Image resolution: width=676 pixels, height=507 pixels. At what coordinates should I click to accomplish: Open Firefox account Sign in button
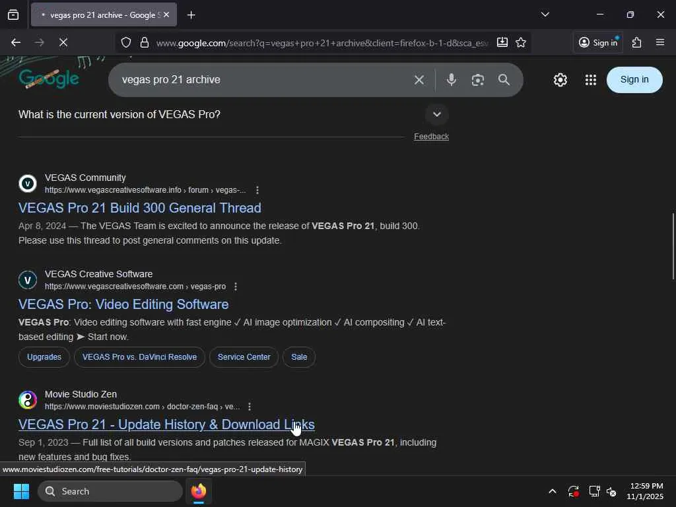coord(598,42)
